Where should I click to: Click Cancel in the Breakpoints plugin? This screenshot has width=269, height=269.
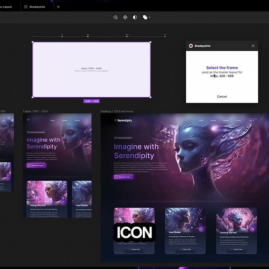pyautogui.click(x=222, y=97)
